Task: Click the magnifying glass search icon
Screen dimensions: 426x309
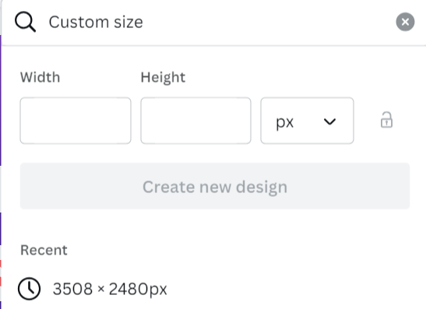Action: pos(25,22)
